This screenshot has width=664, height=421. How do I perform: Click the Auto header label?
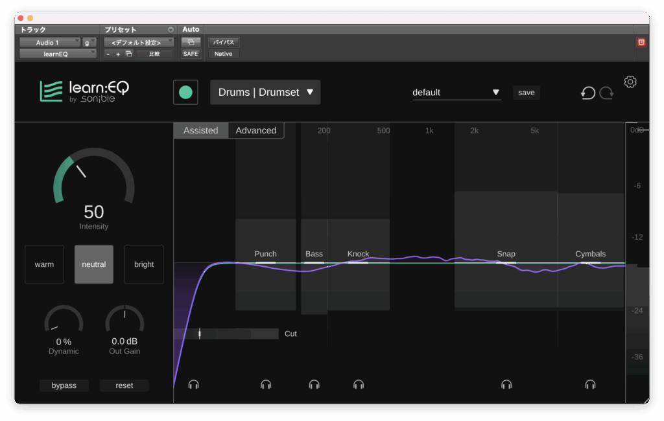(191, 29)
